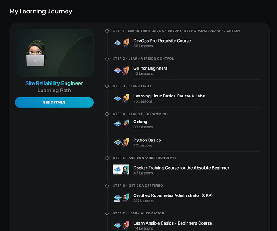This screenshot has height=231, width=277.
Task: Open Certified Kubernetes Administrator (CKA) title
Action: point(173,195)
